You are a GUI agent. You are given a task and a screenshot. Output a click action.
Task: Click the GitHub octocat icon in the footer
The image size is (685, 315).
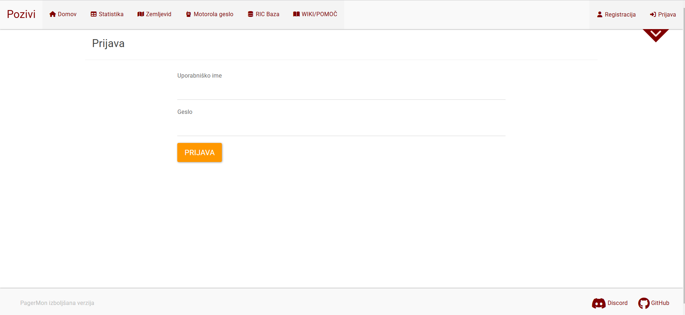coord(644,303)
